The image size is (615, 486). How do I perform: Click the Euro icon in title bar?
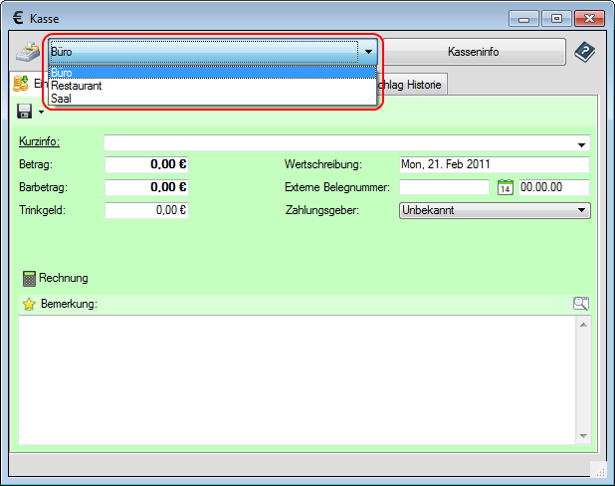[x=19, y=18]
